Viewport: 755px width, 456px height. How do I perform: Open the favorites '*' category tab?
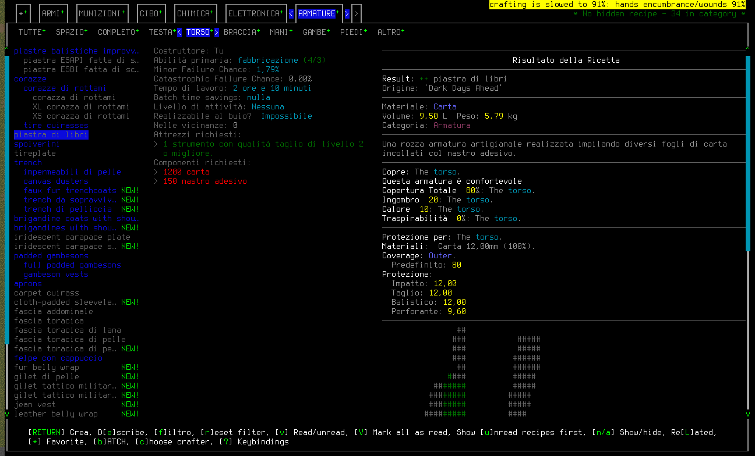[x=23, y=13]
